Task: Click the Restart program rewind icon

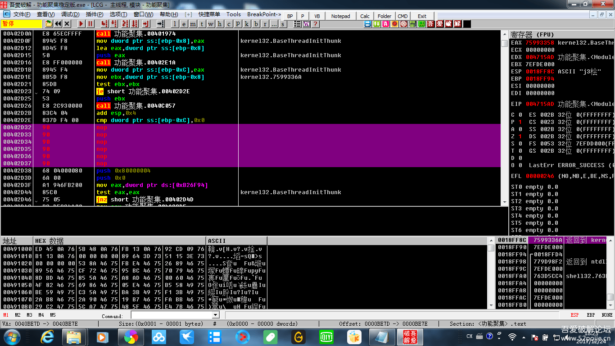Action: coord(58,24)
